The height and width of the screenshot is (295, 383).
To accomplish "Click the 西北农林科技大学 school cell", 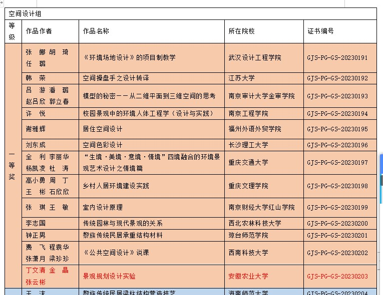I will pyautogui.click(x=255, y=224).
